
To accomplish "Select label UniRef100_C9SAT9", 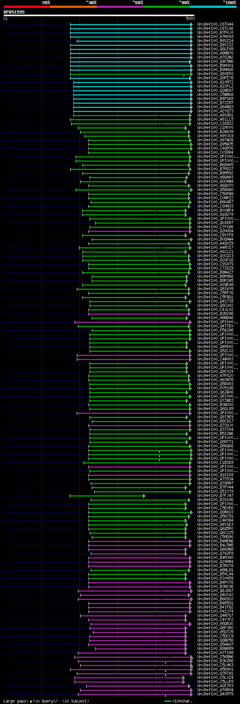I will (215, 264).
